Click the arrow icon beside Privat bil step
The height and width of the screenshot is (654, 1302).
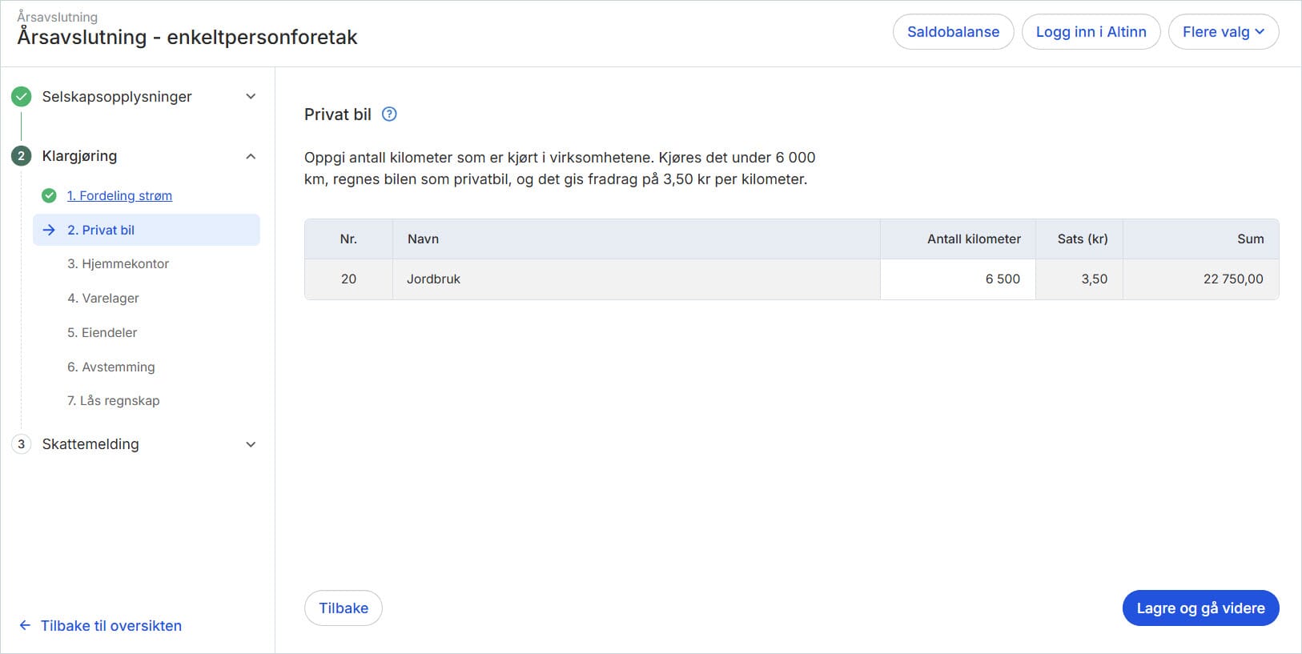[49, 231]
